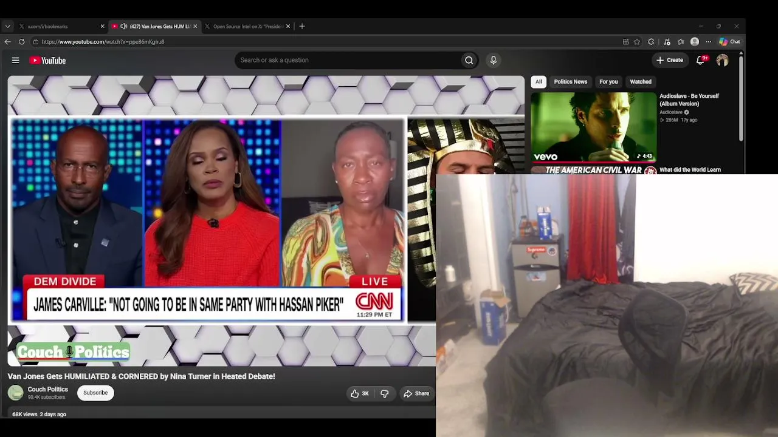Mute the YouTube tab via speaker icon

pos(123,26)
